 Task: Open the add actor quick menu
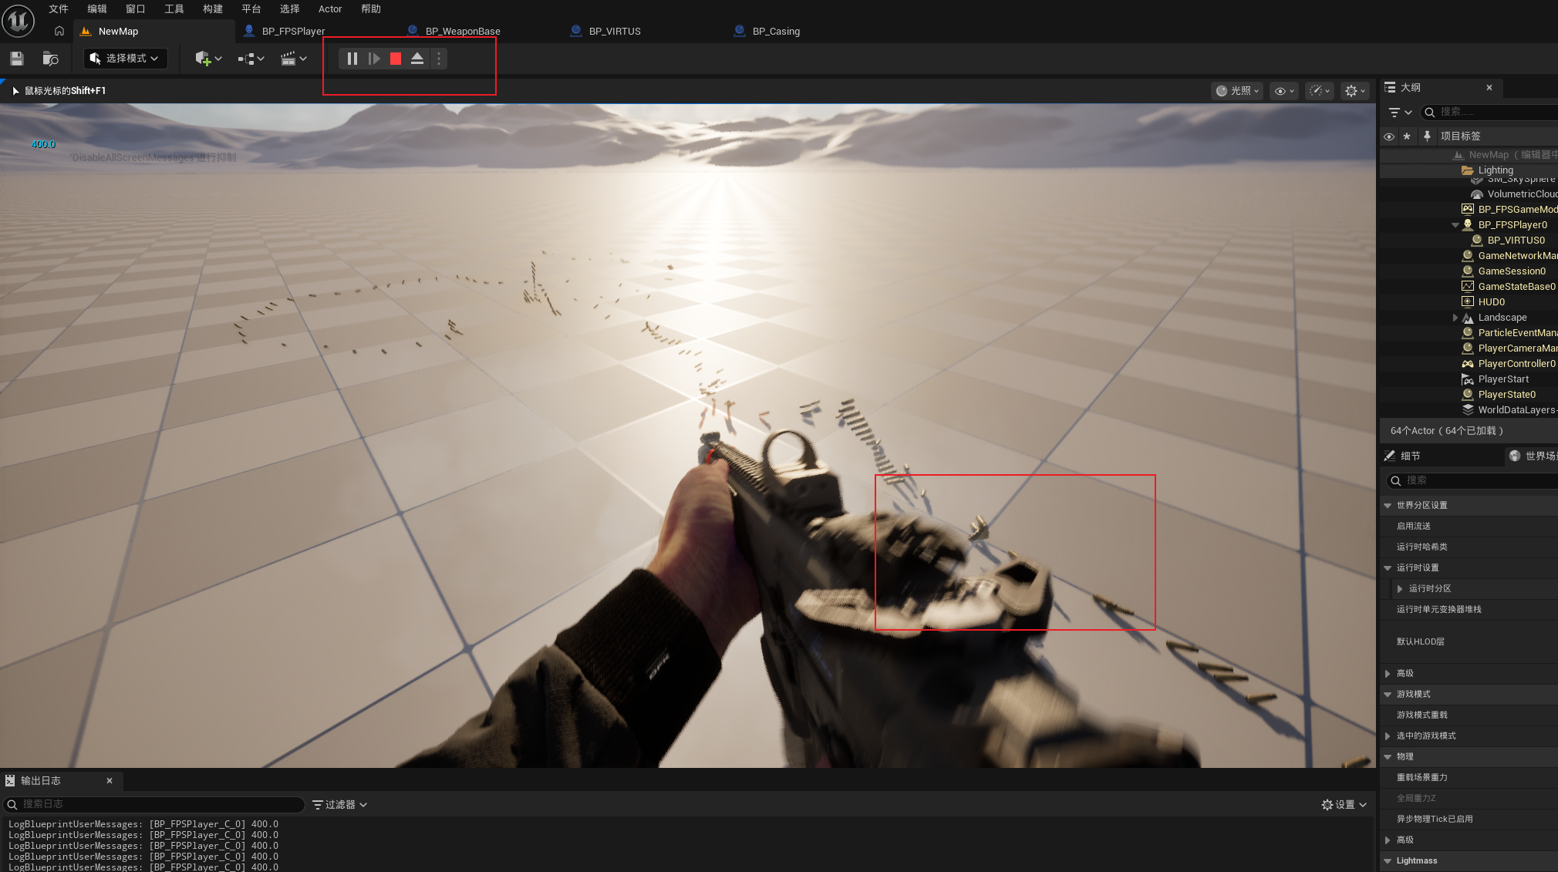coord(208,59)
